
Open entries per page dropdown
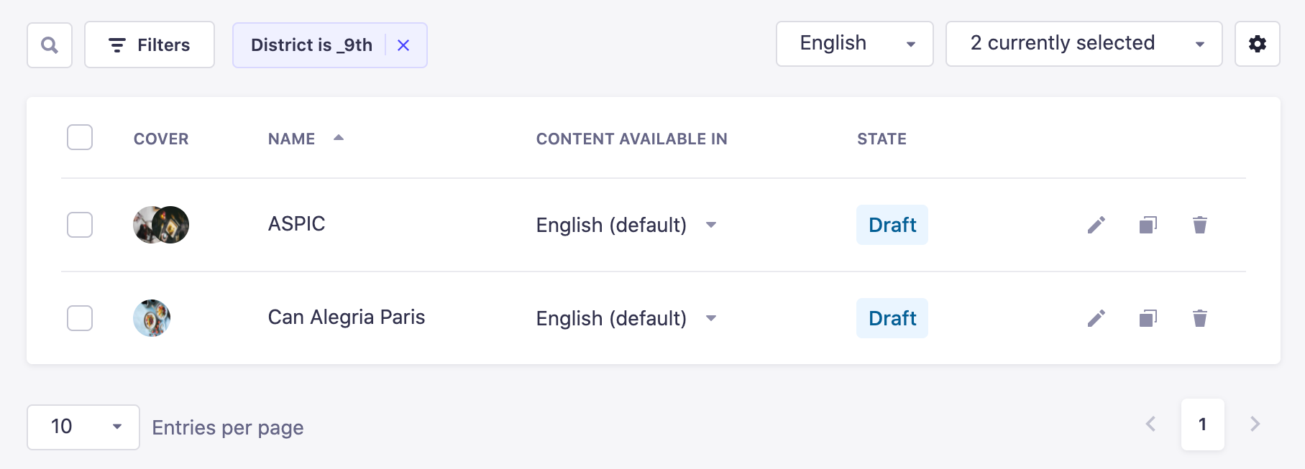[83, 427]
